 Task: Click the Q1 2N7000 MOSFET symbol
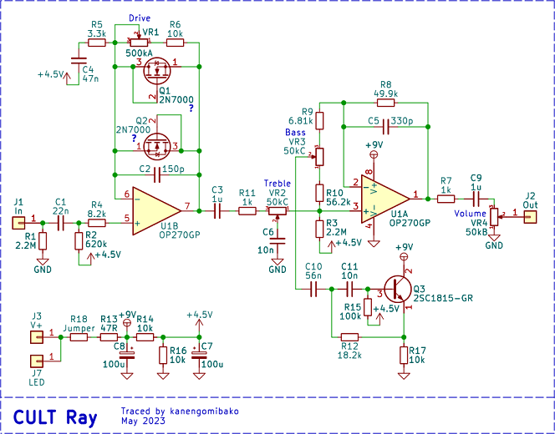157,71
